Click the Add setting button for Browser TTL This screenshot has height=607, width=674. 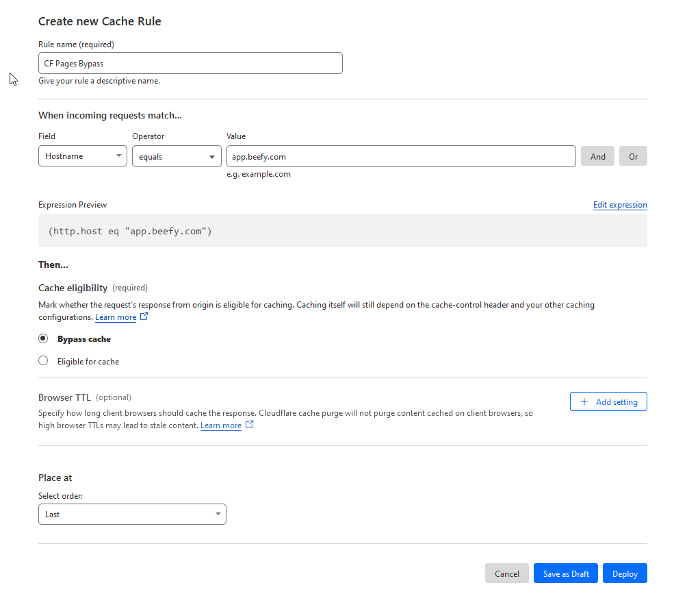coord(608,401)
